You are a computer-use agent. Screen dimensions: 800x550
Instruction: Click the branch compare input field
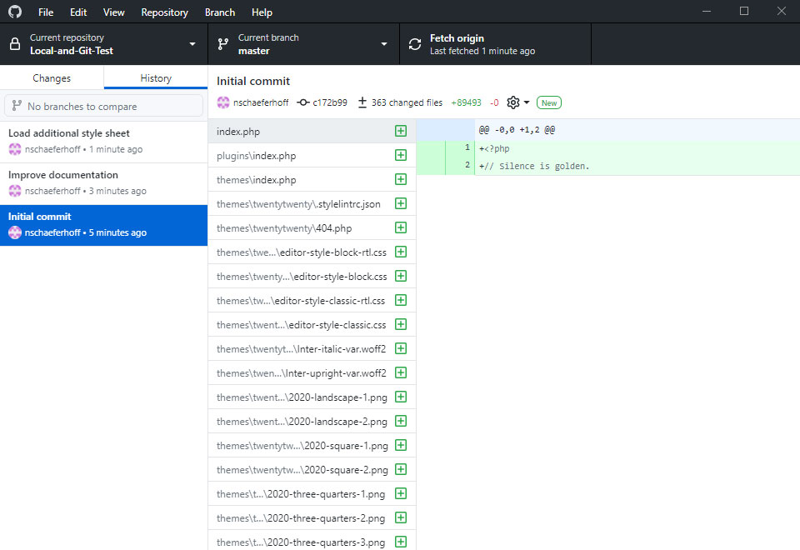(104, 106)
